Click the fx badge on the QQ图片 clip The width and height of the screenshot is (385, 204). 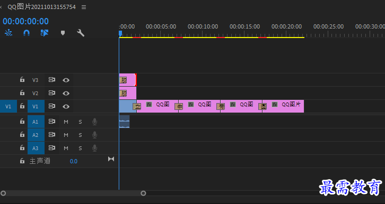click(x=275, y=105)
